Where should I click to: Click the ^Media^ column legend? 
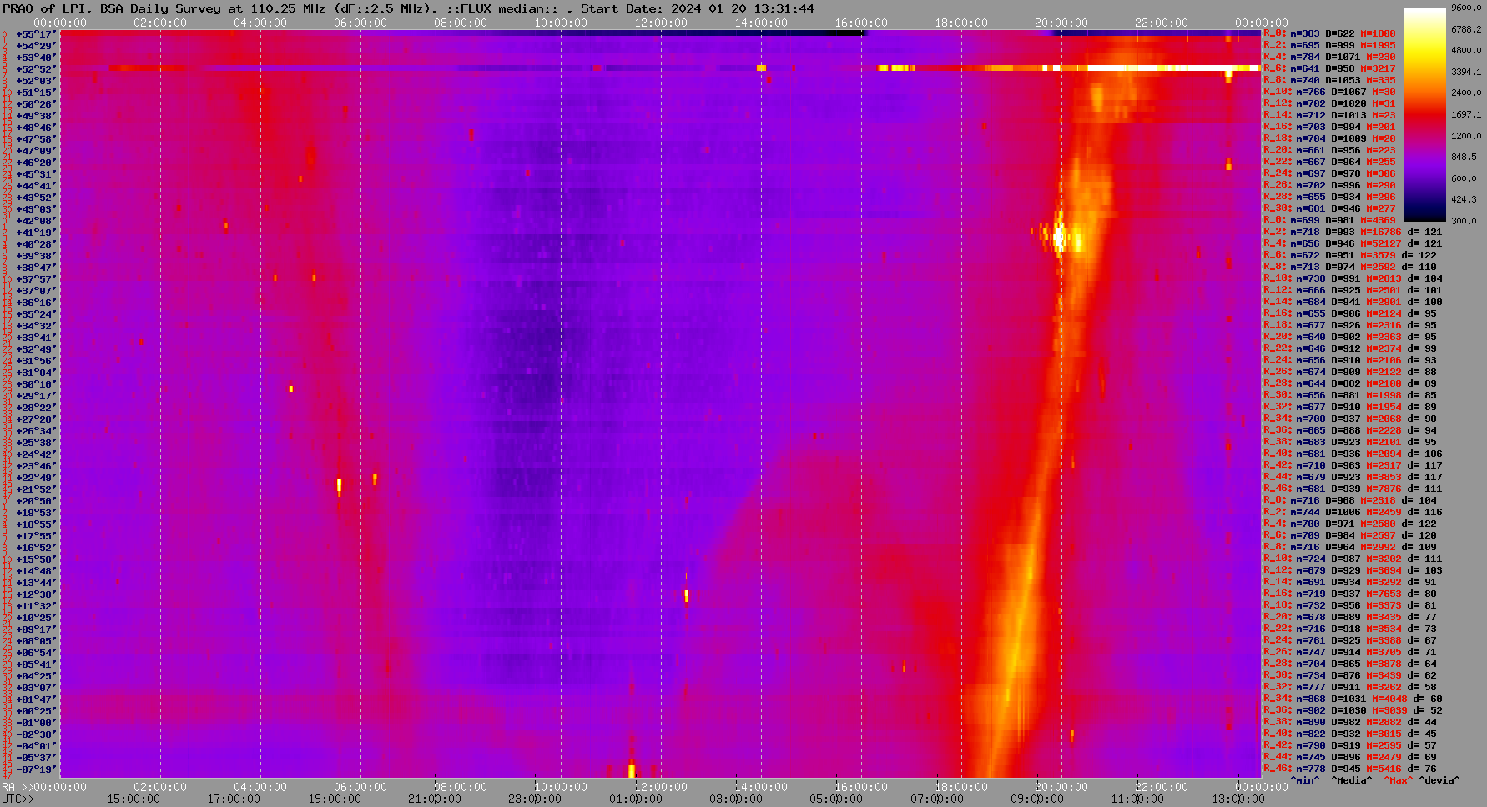(x=1352, y=780)
